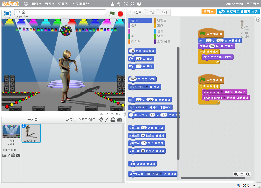Switch to the 모양 tab

151,12
